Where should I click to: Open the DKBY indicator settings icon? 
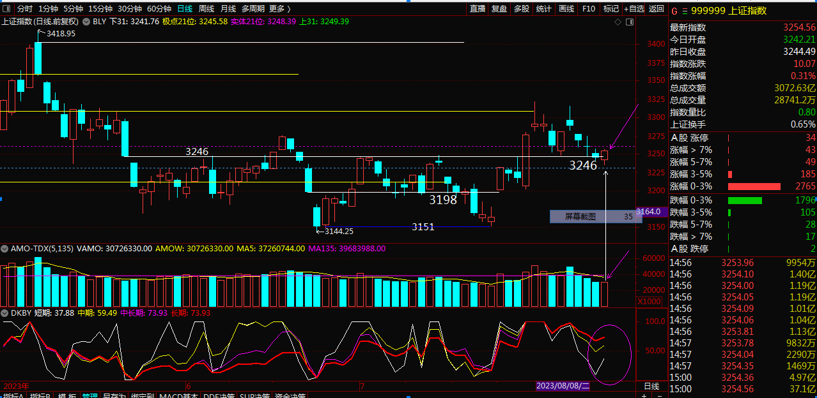click(4, 313)
